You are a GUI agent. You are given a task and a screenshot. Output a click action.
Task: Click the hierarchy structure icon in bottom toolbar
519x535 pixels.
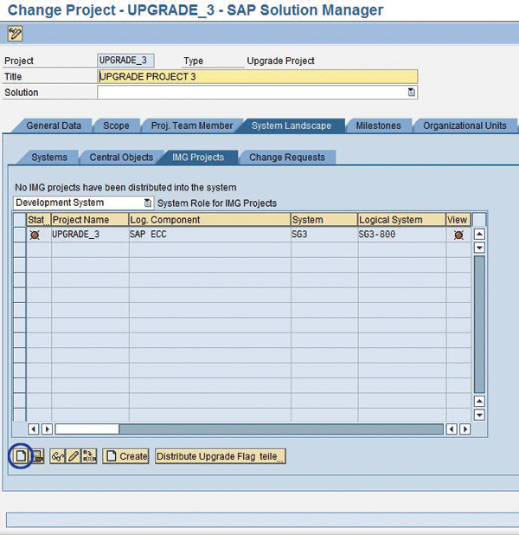click(x=88, y=455)
